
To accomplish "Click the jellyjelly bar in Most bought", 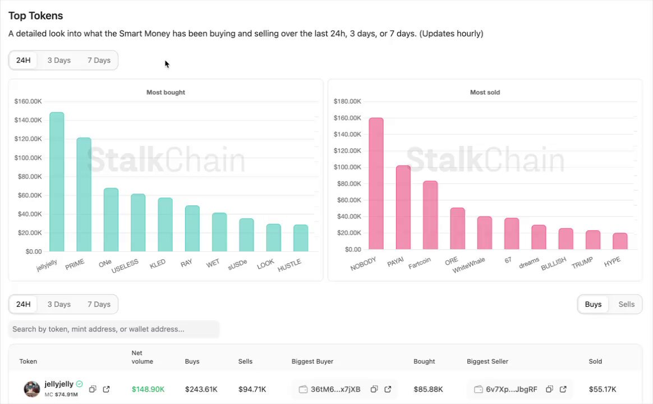I will point(57,182).
